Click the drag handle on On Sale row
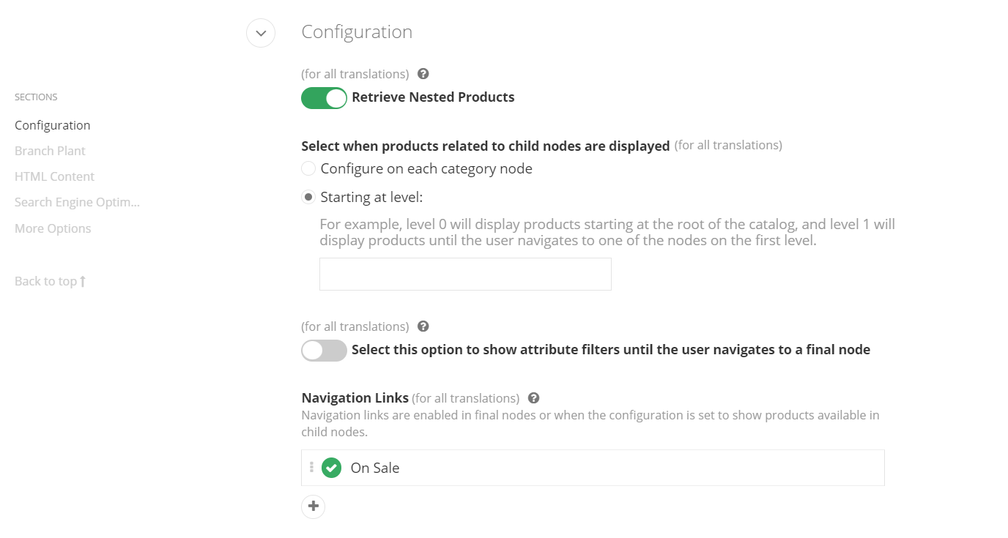Screen dimensions: 1008x538 tap(311, 468)
